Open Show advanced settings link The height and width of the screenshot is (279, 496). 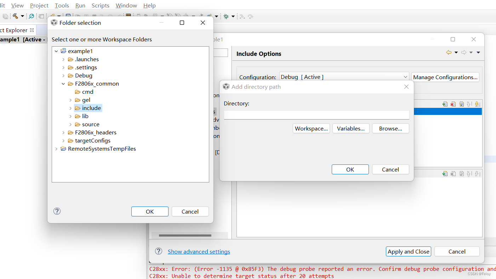click(199, 251)
